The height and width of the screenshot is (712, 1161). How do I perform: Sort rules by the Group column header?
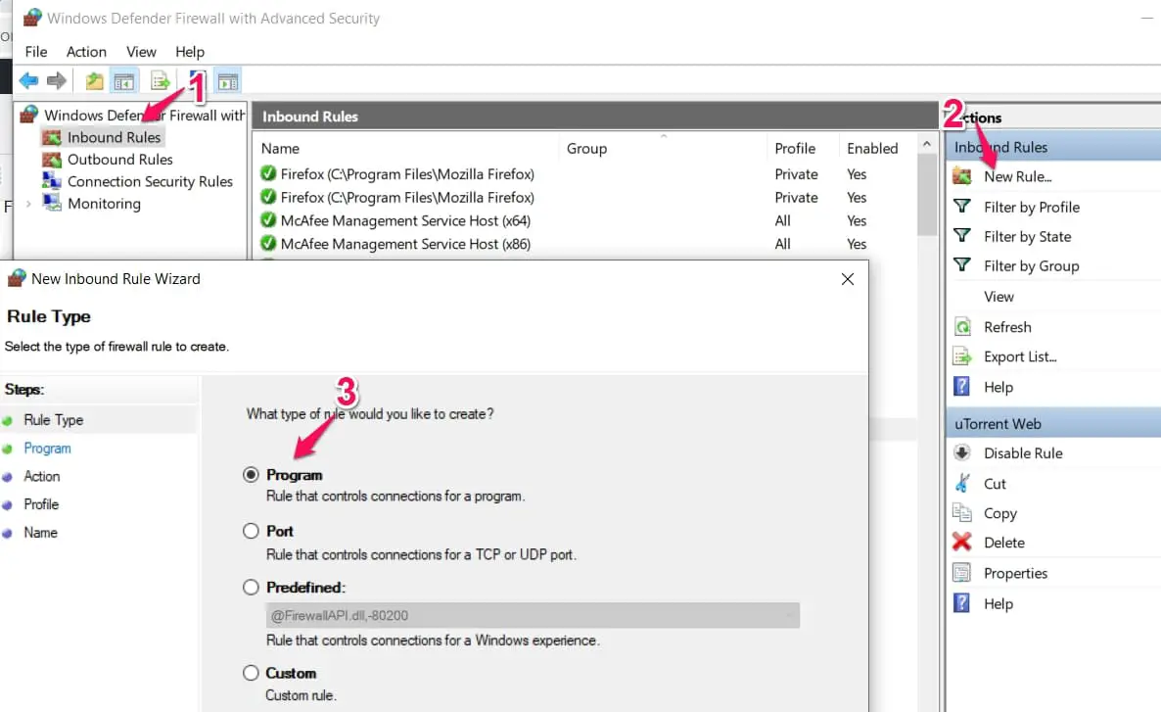coord(586,148)
